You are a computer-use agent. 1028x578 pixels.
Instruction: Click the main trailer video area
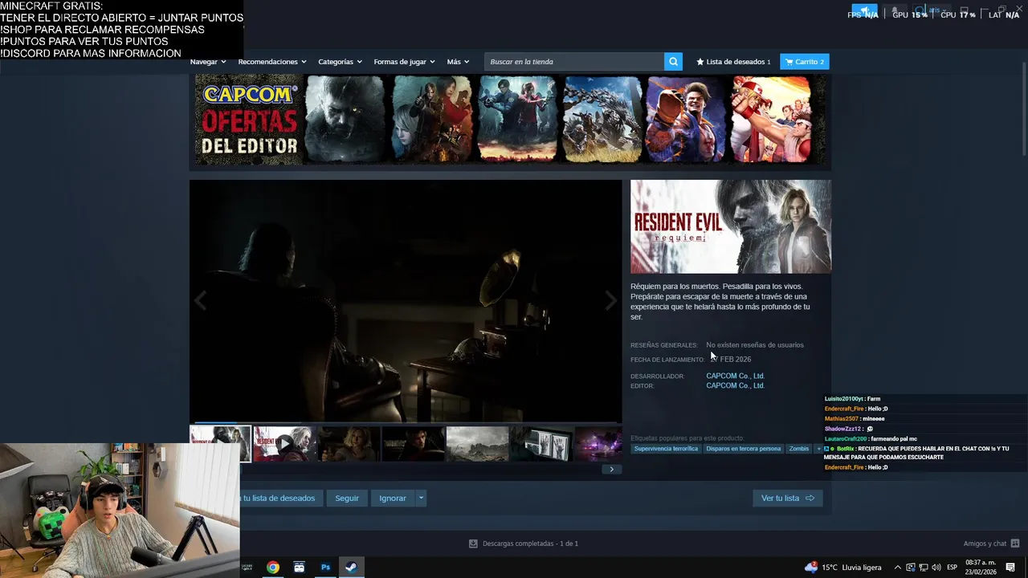[406, 300]
